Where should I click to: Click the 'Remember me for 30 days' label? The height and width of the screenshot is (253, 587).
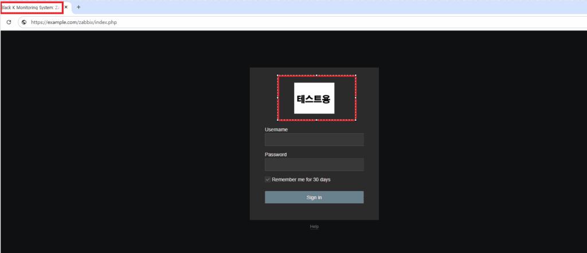click(x=301, y=180)
